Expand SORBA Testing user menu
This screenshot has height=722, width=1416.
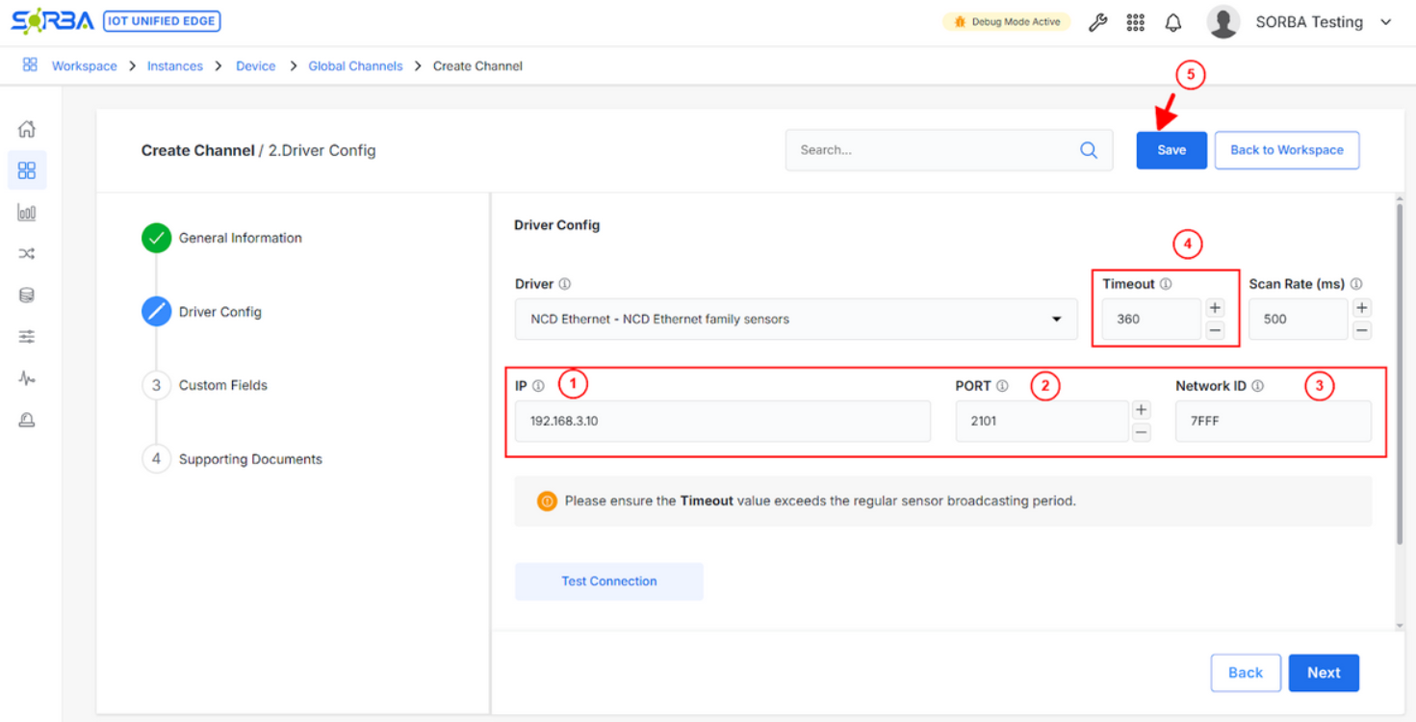[1385, 22]
